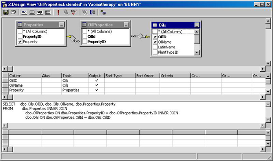The image size is (273, 161).
Task: Click the Oils table title bar
Action: (x=176, y=25)
